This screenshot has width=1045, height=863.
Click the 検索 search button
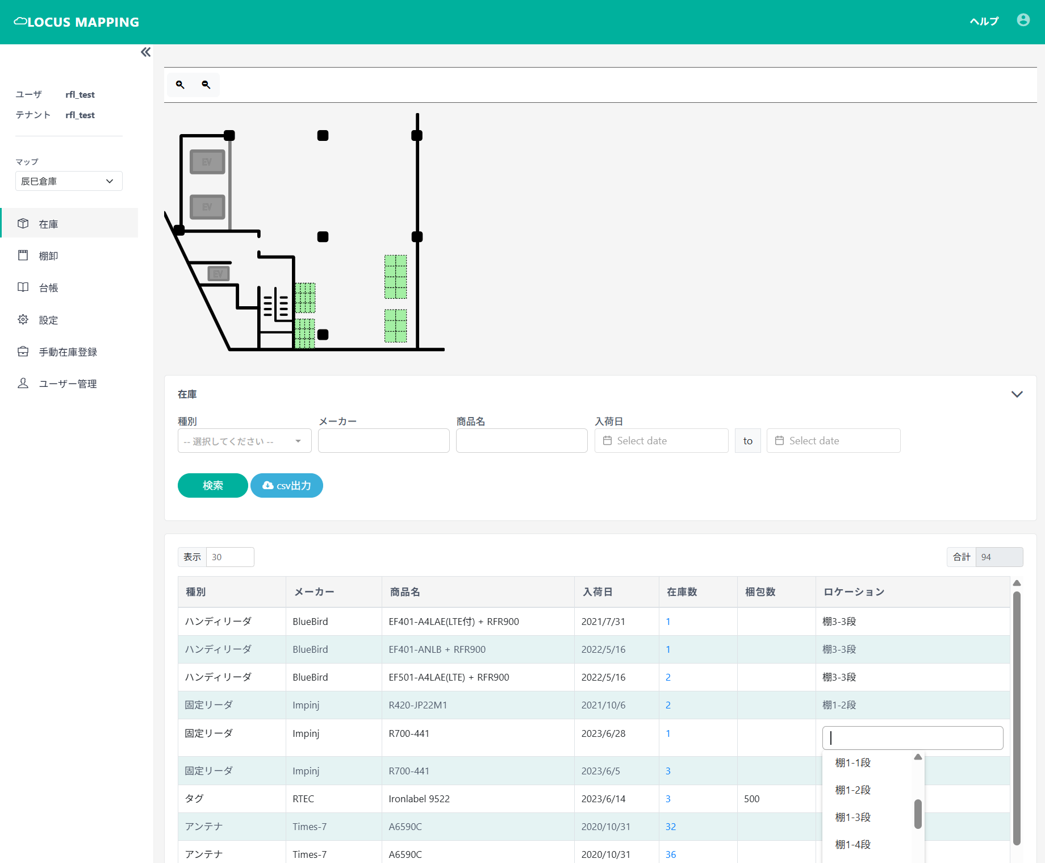pos(213,485)
